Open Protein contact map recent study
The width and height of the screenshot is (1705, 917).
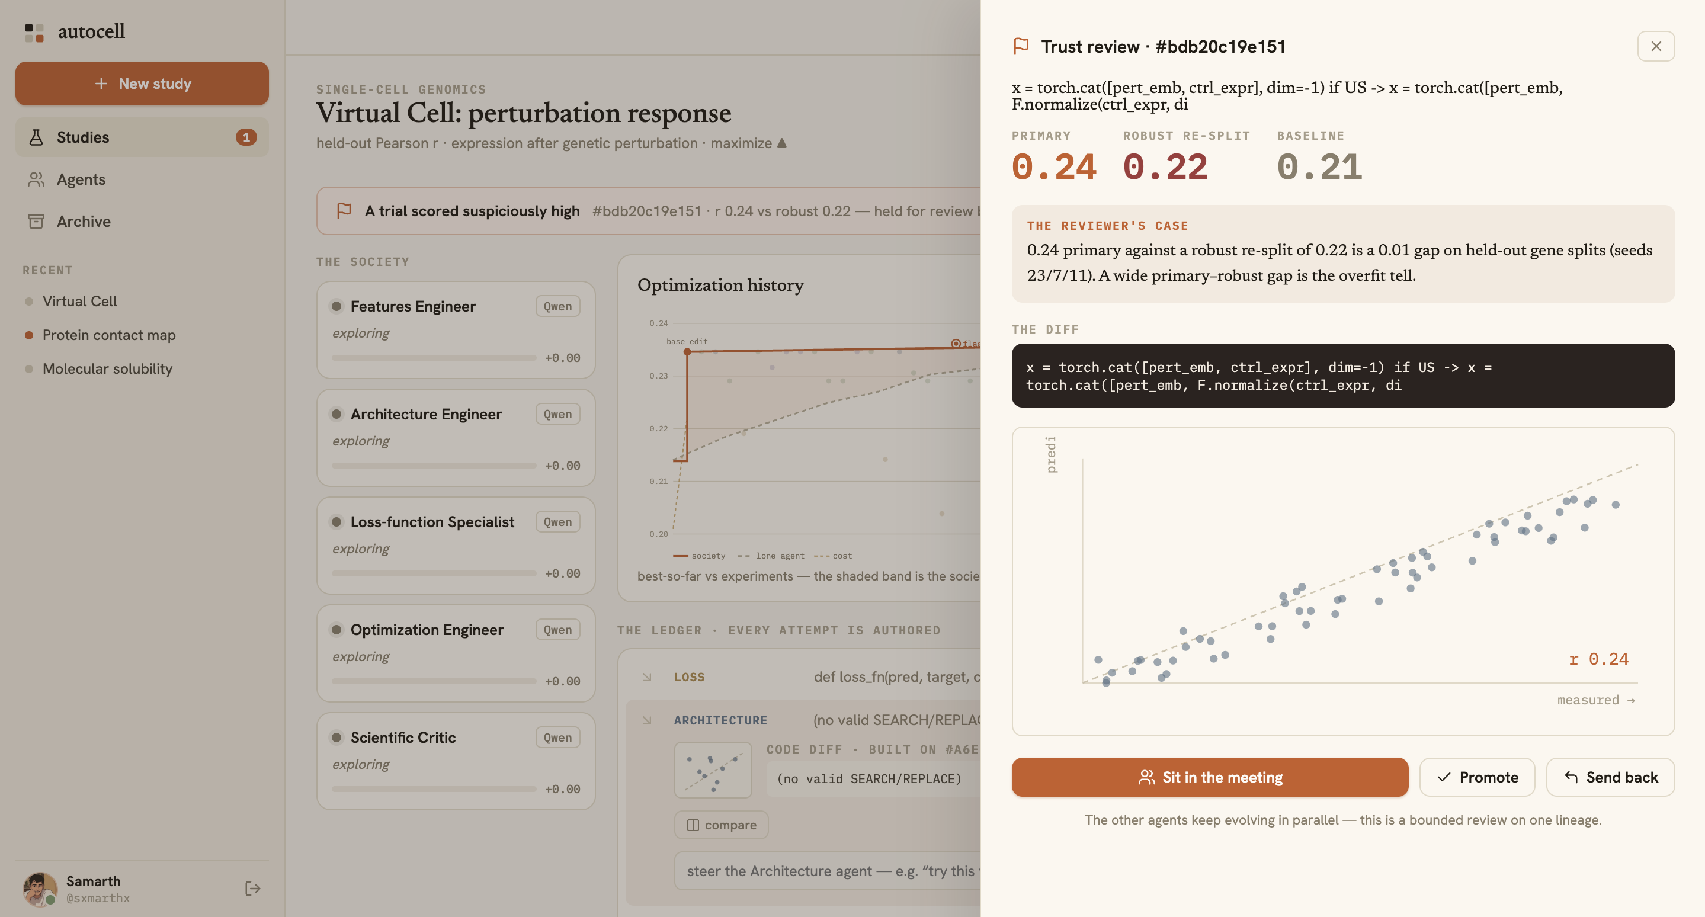pos(108,335)
